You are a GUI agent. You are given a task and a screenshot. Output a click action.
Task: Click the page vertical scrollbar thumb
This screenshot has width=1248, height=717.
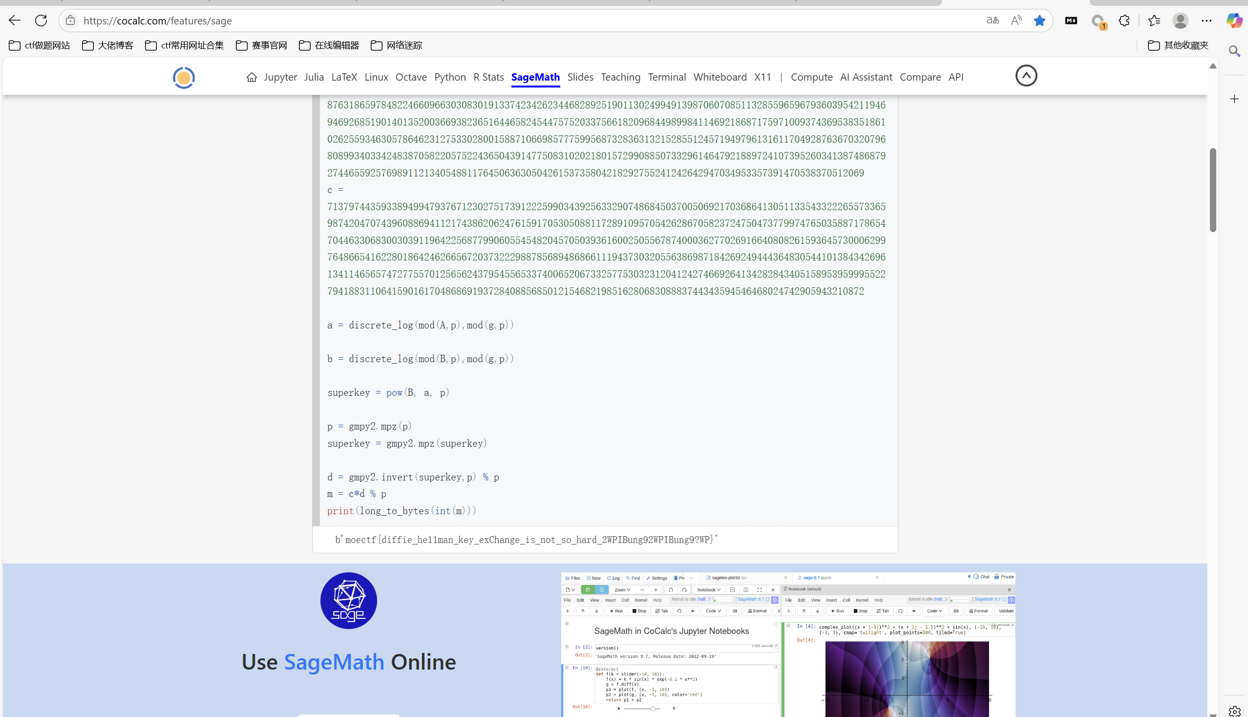pos(1212,190)
